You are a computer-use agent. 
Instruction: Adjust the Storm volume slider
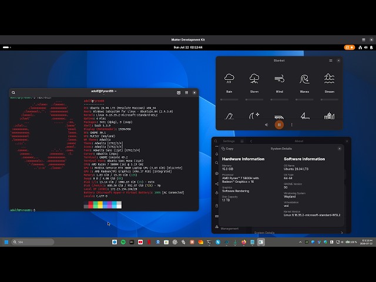click(x=254, y=99)
